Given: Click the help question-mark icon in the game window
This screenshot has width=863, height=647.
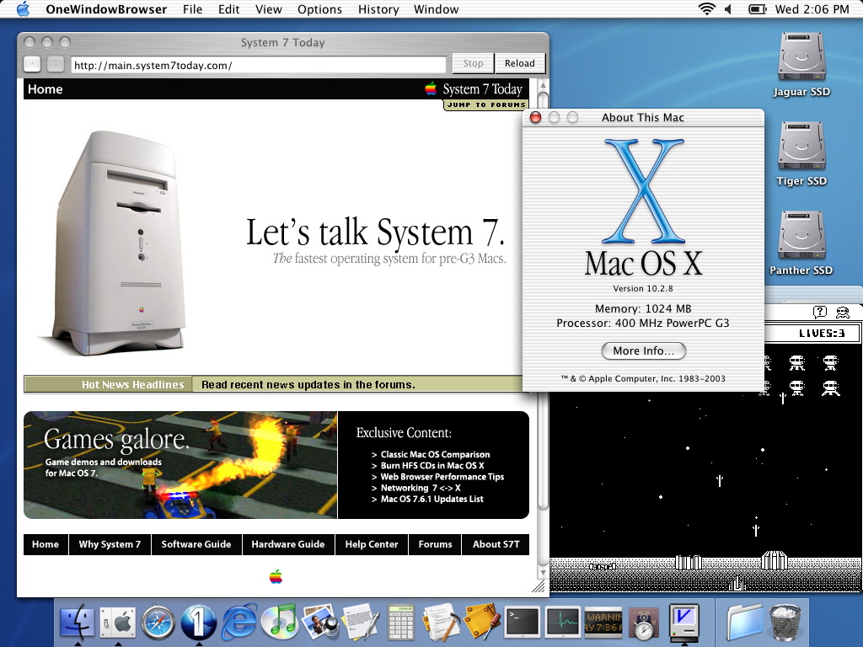Looking at the screenshot, I should coord(819,312).
